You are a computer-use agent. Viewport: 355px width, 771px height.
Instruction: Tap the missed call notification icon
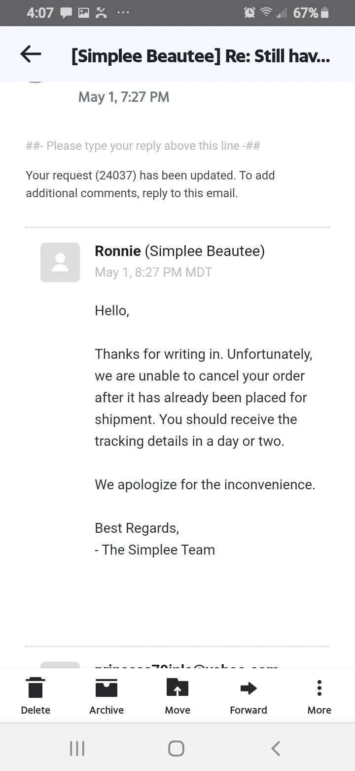coord(101,13)
